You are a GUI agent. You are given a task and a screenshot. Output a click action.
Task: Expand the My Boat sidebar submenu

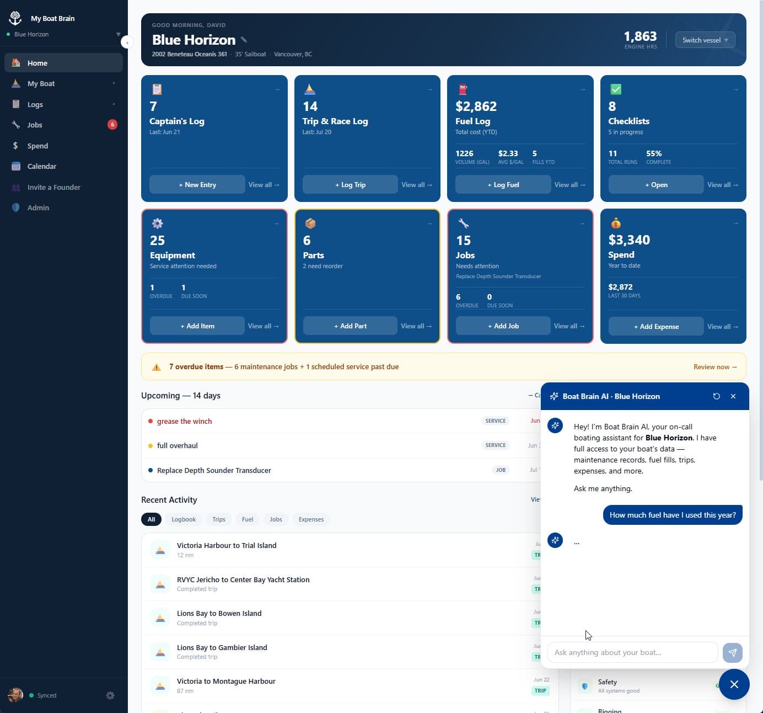(x=114, y=83)
